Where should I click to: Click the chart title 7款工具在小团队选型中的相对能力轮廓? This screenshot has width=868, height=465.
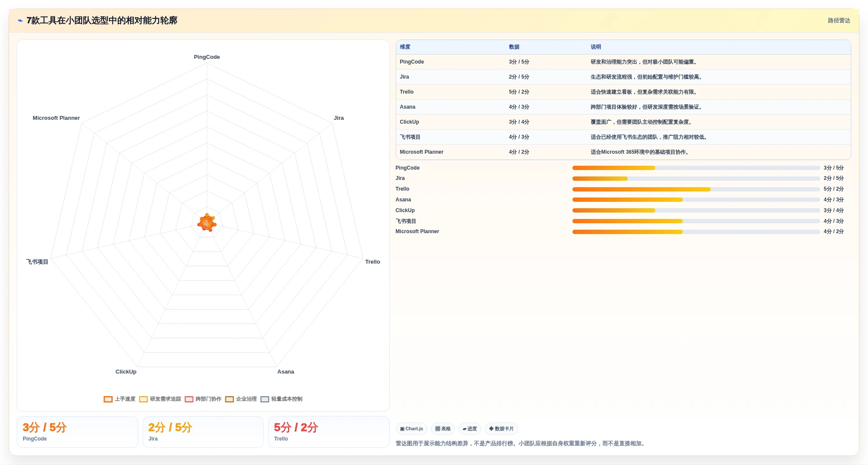pos(102,21)
